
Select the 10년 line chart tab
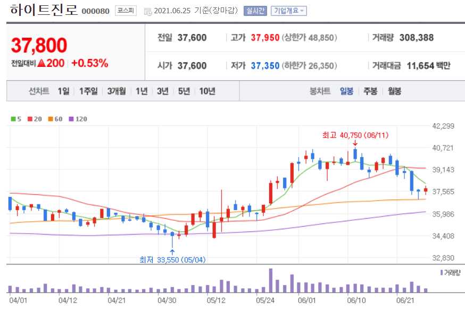pos(207,91)
